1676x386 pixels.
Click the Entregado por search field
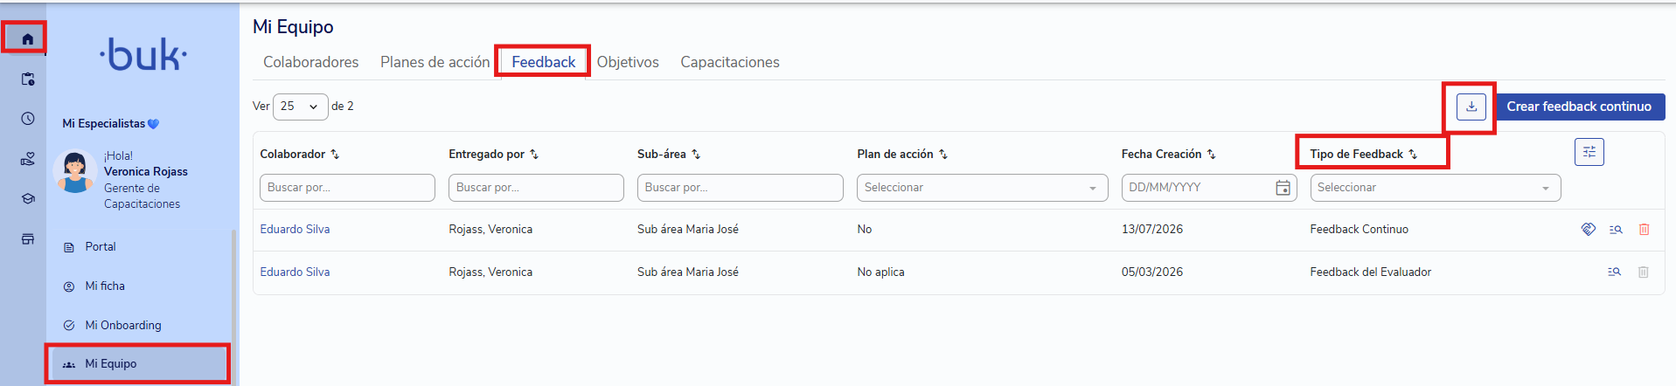pos(536,188)
